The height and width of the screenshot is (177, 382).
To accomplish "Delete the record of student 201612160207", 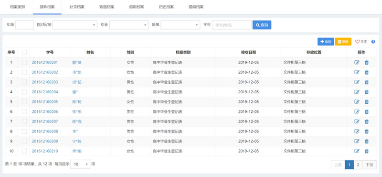I will (366, 122).
